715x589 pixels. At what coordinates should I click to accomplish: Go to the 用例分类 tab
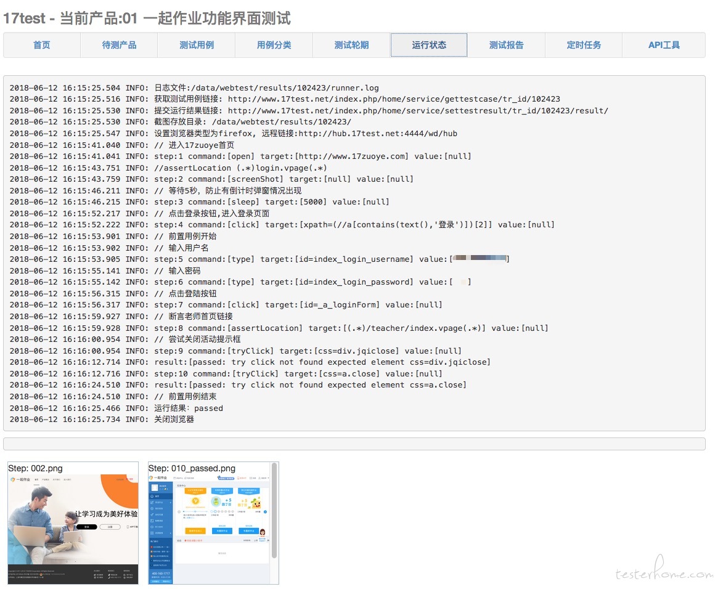click(x=274, y=45)
